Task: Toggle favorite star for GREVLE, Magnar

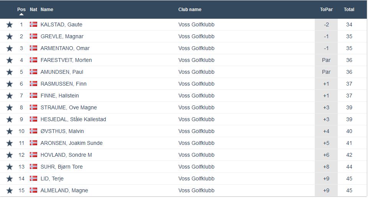Action: [x=10, y=37]
